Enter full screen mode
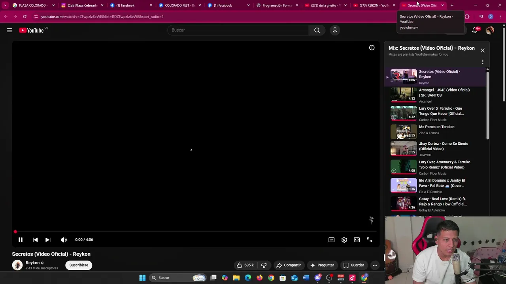506x284 pixels. (x=369, y=240)
